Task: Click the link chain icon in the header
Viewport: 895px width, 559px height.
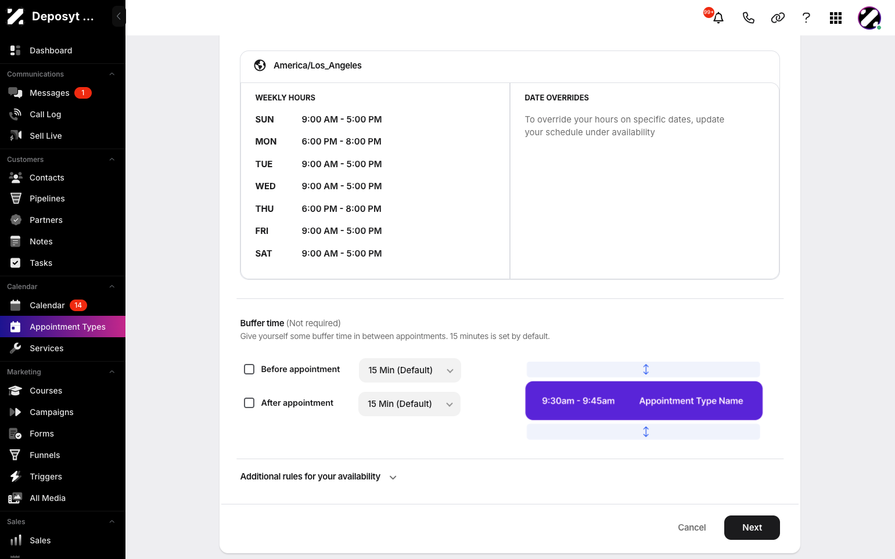Action: coord(778,18)
